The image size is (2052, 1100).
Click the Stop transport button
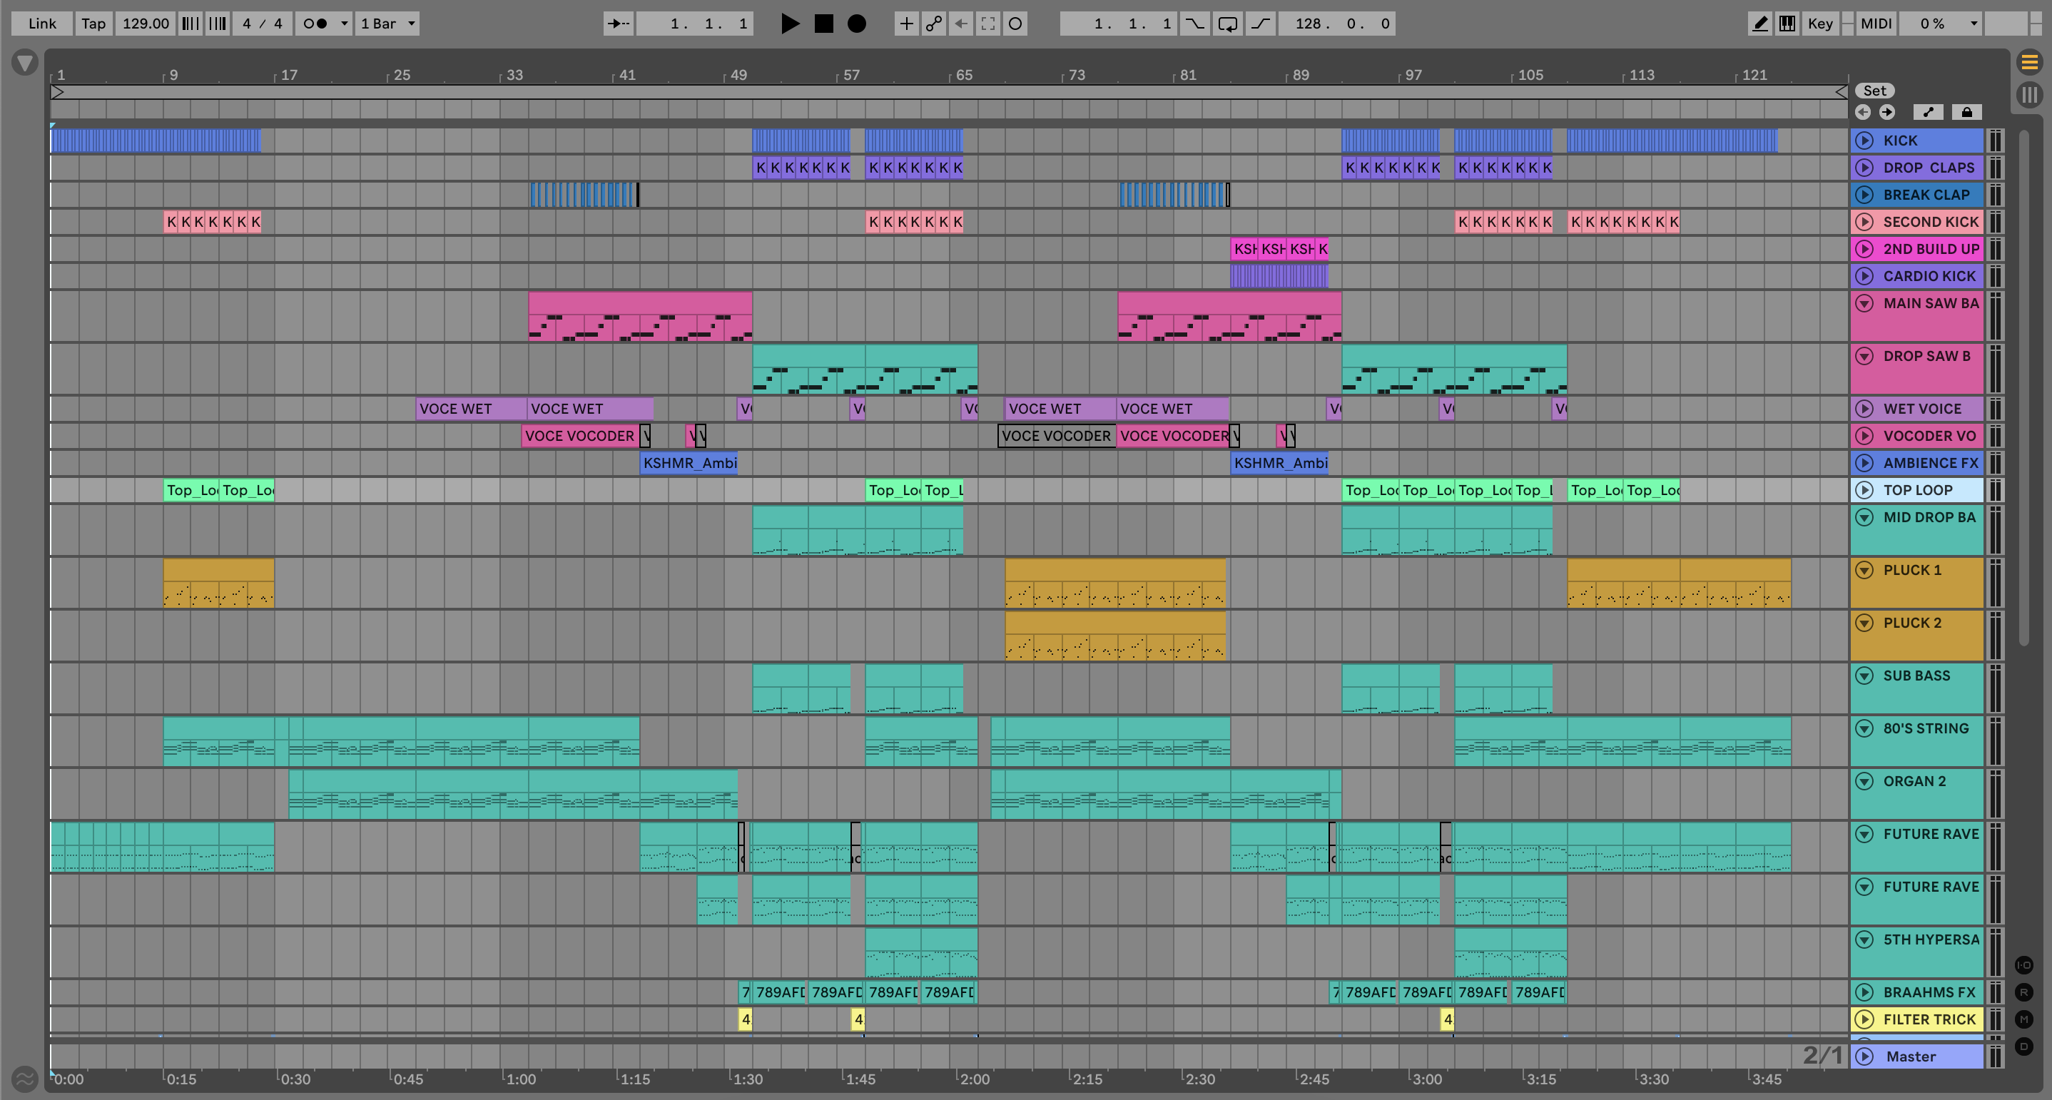click(x=823, y=23)
